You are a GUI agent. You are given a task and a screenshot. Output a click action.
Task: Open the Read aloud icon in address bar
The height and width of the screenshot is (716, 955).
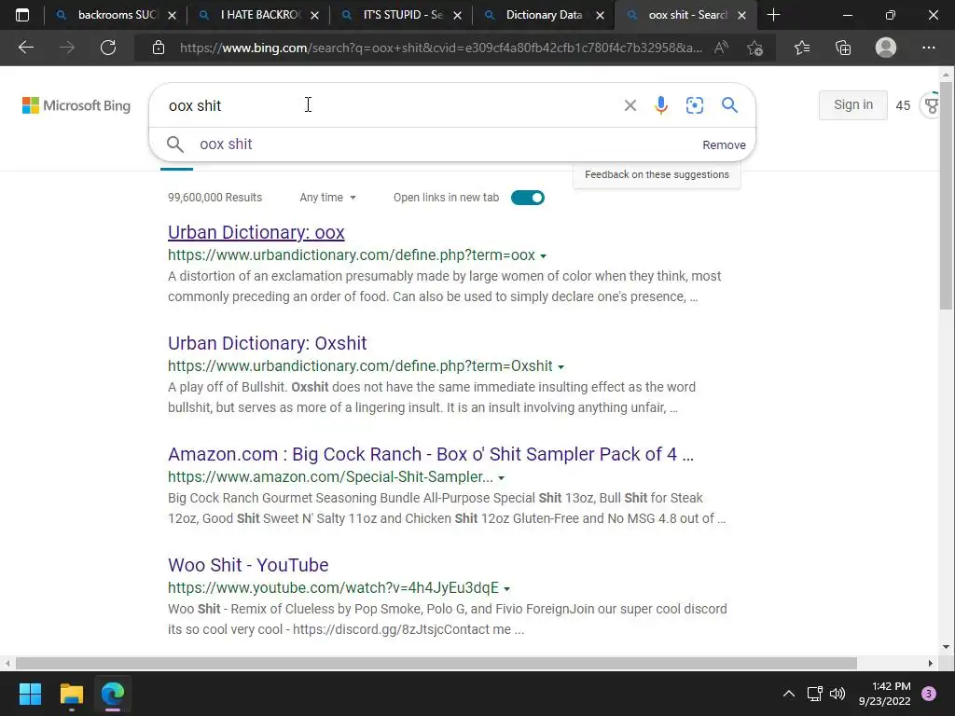coord(721,48)
